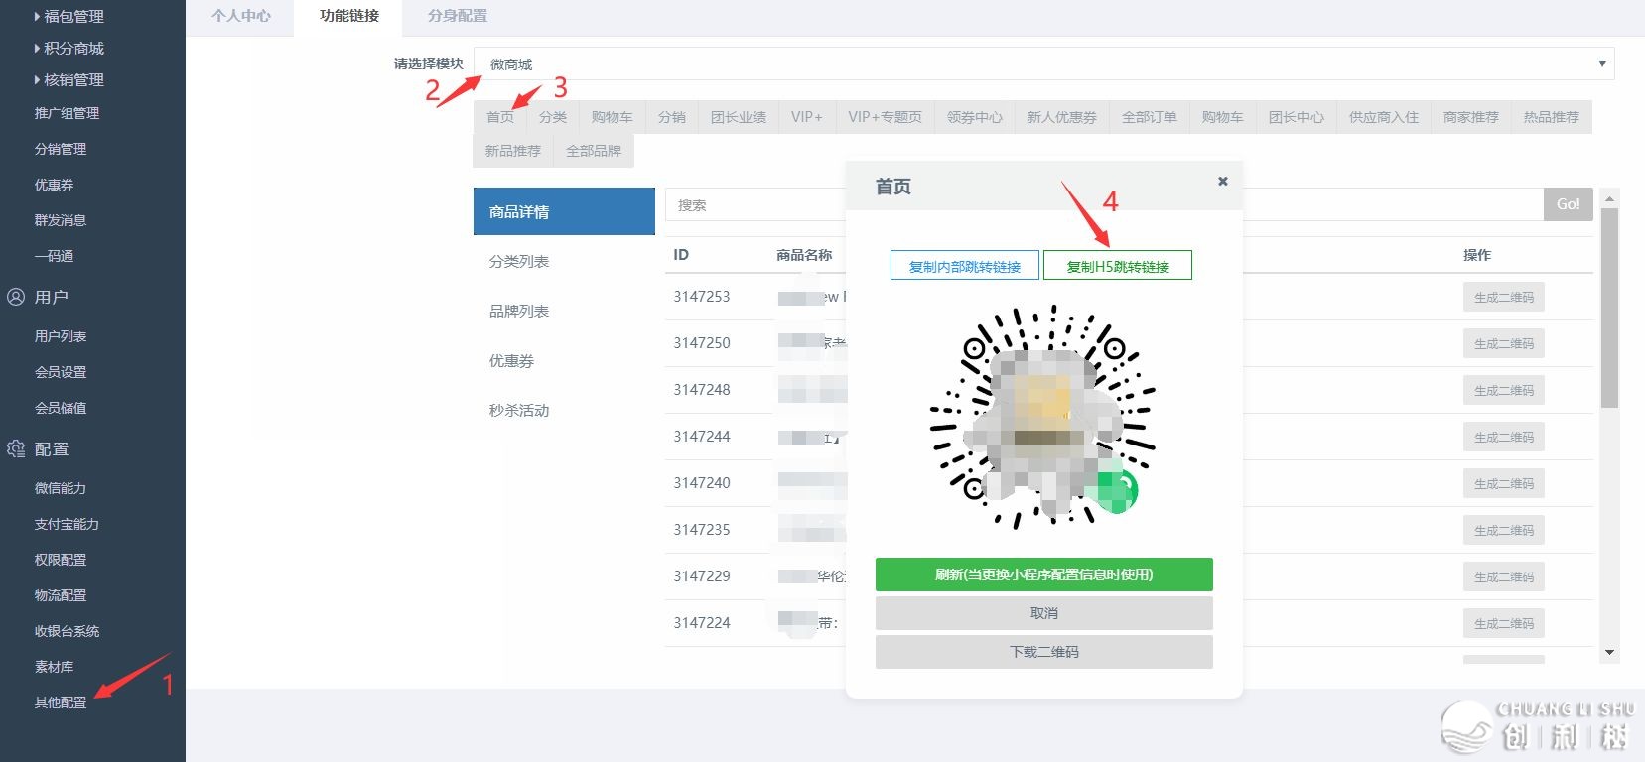Open 其他配置 in the sidebar
Screen dimensions: 1645x762
coord(61,702)
